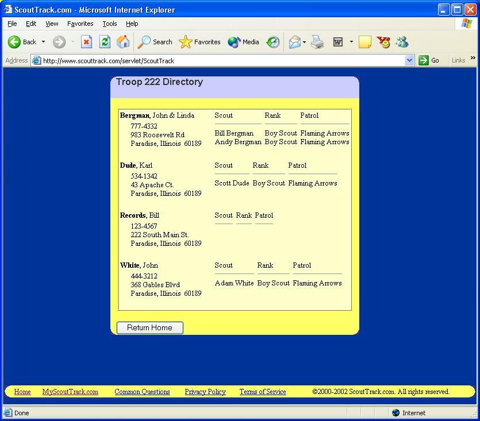Click the address bar URL field
This screenshot has width=480, height=421.
[224, 60]
